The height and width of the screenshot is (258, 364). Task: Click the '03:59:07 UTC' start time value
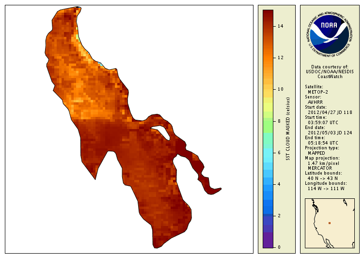click(323, 123)
